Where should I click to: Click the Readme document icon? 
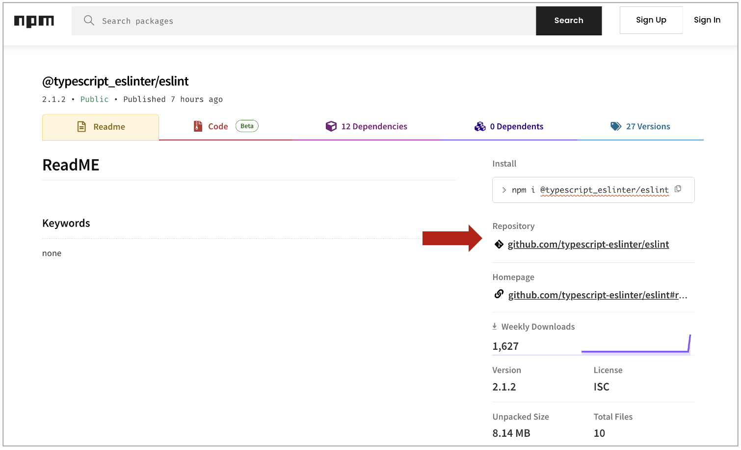tap(81, 127)
